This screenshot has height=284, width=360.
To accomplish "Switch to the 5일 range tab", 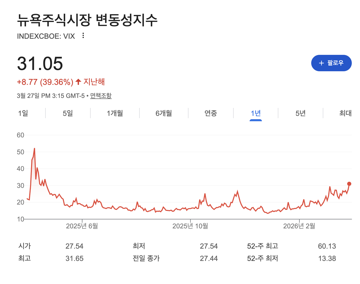I will pos(68,113).
